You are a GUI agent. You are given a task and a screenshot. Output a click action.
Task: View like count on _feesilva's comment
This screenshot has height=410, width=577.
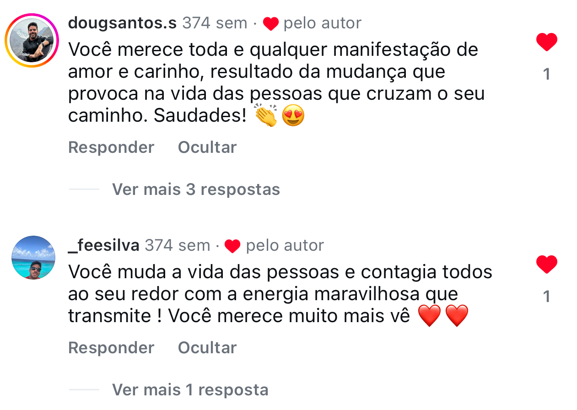[x=546, y=297]
